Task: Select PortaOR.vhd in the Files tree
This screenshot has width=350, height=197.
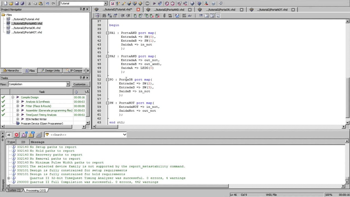Action: click(x=26, y=28)
